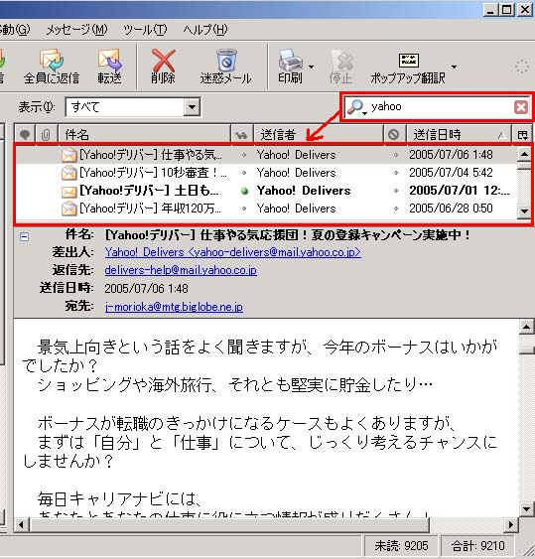The image size is (535, 559).
Task: Toggle junk dot on 2005/07/04 message row
Action: (x=396, y=173)
